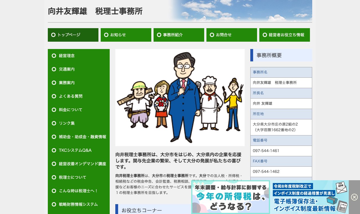
Task: Open the 電子帳簿保存法・インボイス制度最新情報 banner
Action: [x=309, y=197]
